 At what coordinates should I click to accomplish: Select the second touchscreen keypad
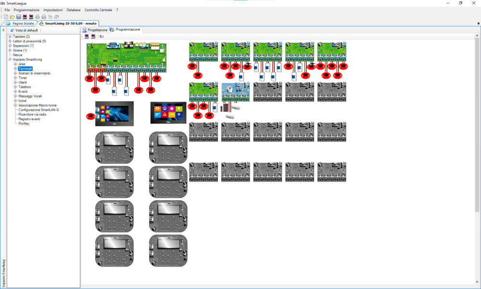168,113
